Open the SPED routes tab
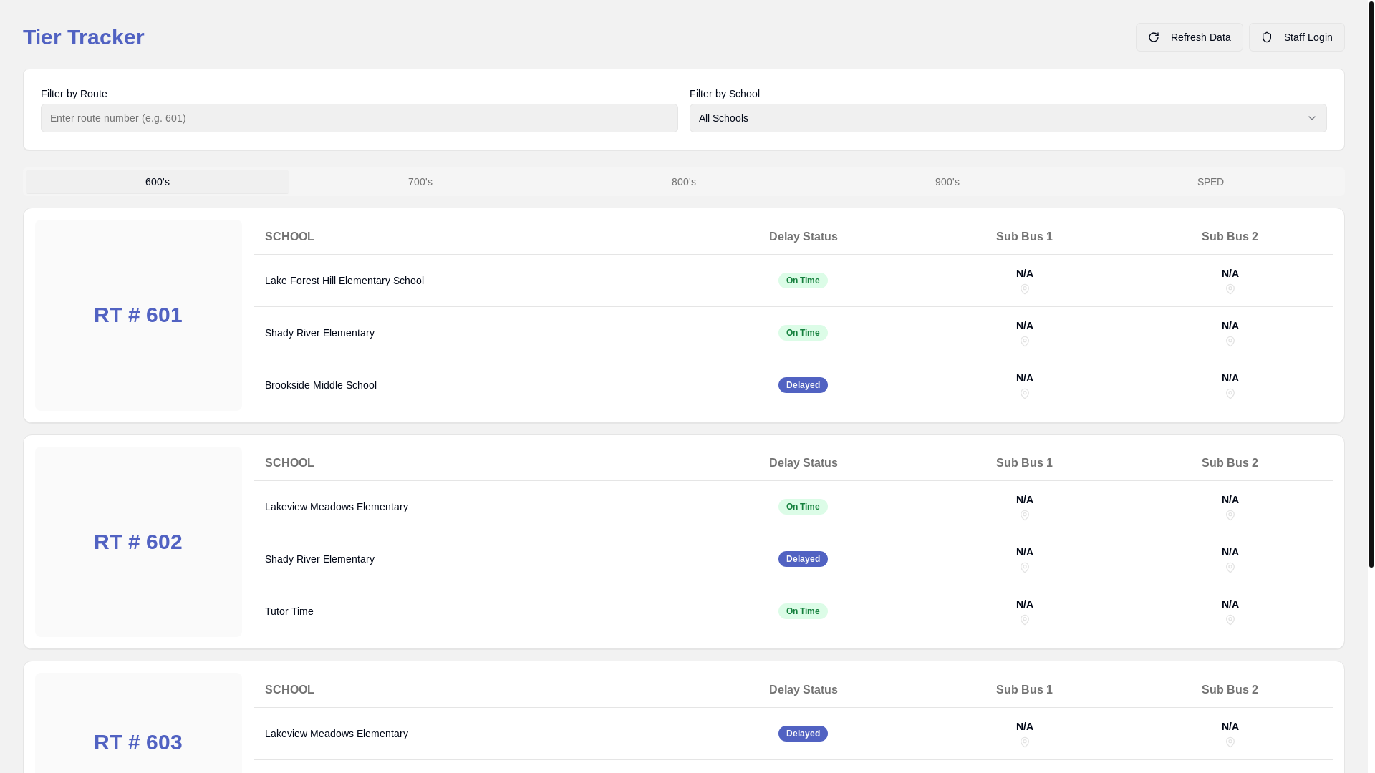 [x=1210, y=182]
